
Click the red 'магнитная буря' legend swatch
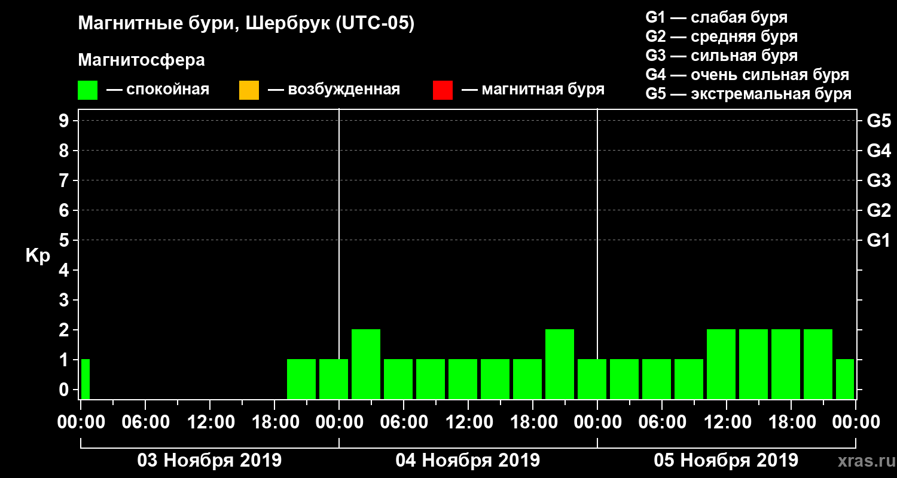[x=443, y=90]
